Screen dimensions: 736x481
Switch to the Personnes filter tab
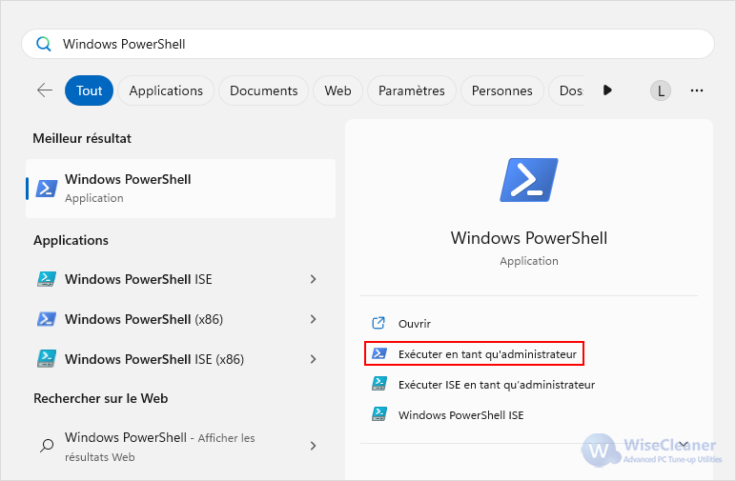(x=501, y=90)
